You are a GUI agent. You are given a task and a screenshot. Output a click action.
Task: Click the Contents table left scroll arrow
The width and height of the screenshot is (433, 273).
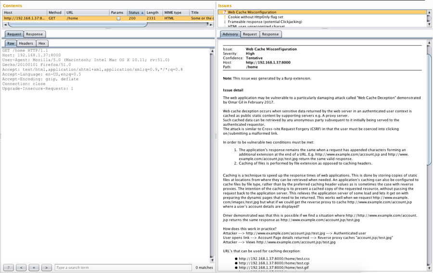5,25
